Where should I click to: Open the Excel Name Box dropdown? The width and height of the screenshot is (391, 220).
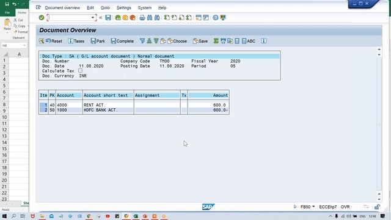click(24, 45)
